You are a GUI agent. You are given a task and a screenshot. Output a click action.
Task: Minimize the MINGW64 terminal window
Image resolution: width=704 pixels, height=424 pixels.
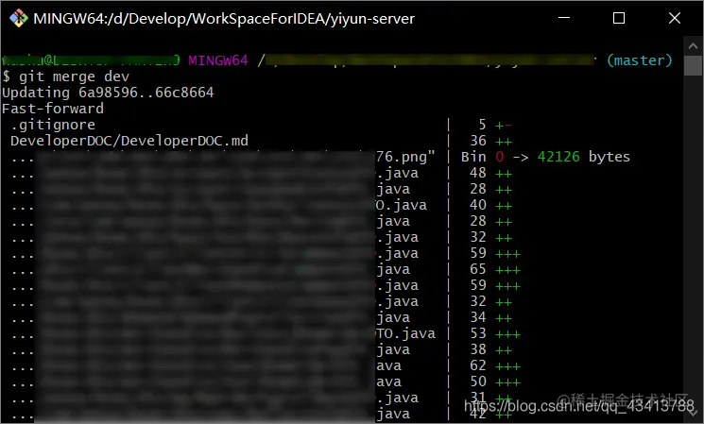pyautogui.click(x=564, y=18)
